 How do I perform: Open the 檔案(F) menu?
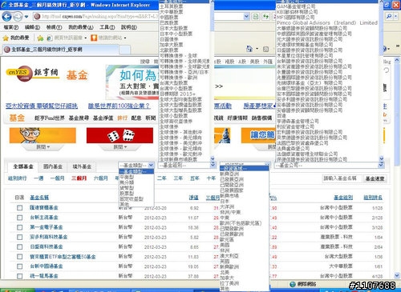[x=11, y=27]
